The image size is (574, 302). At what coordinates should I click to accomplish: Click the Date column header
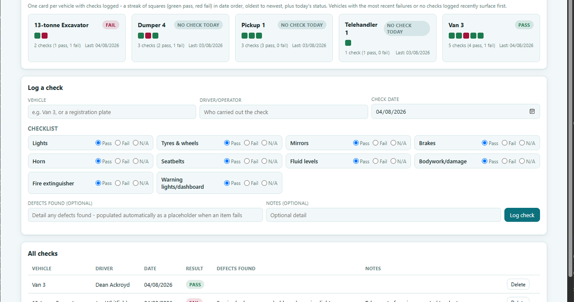coord(150,269)
